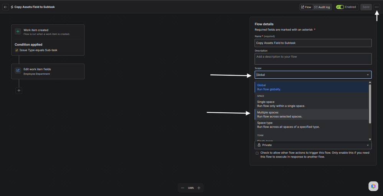Open the Private visibility dropdown
Screen dimensions: 383x196
pyautogui.click(x=313, y=145)
